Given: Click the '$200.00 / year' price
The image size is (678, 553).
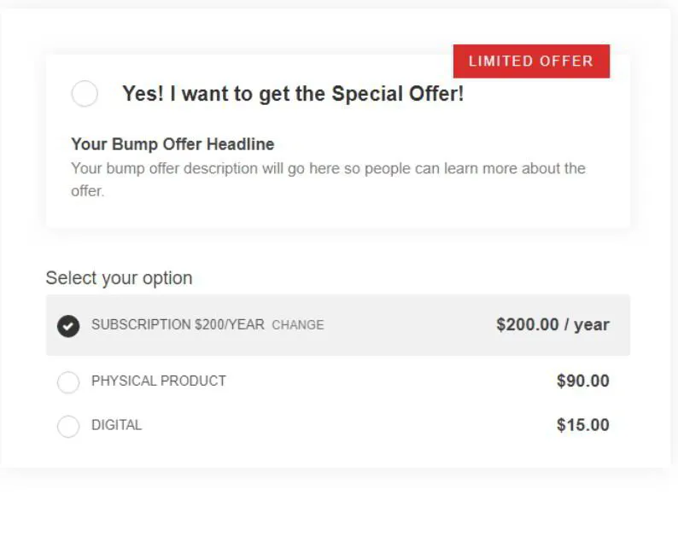Looking at the screenshot, I should click(552, 325).
